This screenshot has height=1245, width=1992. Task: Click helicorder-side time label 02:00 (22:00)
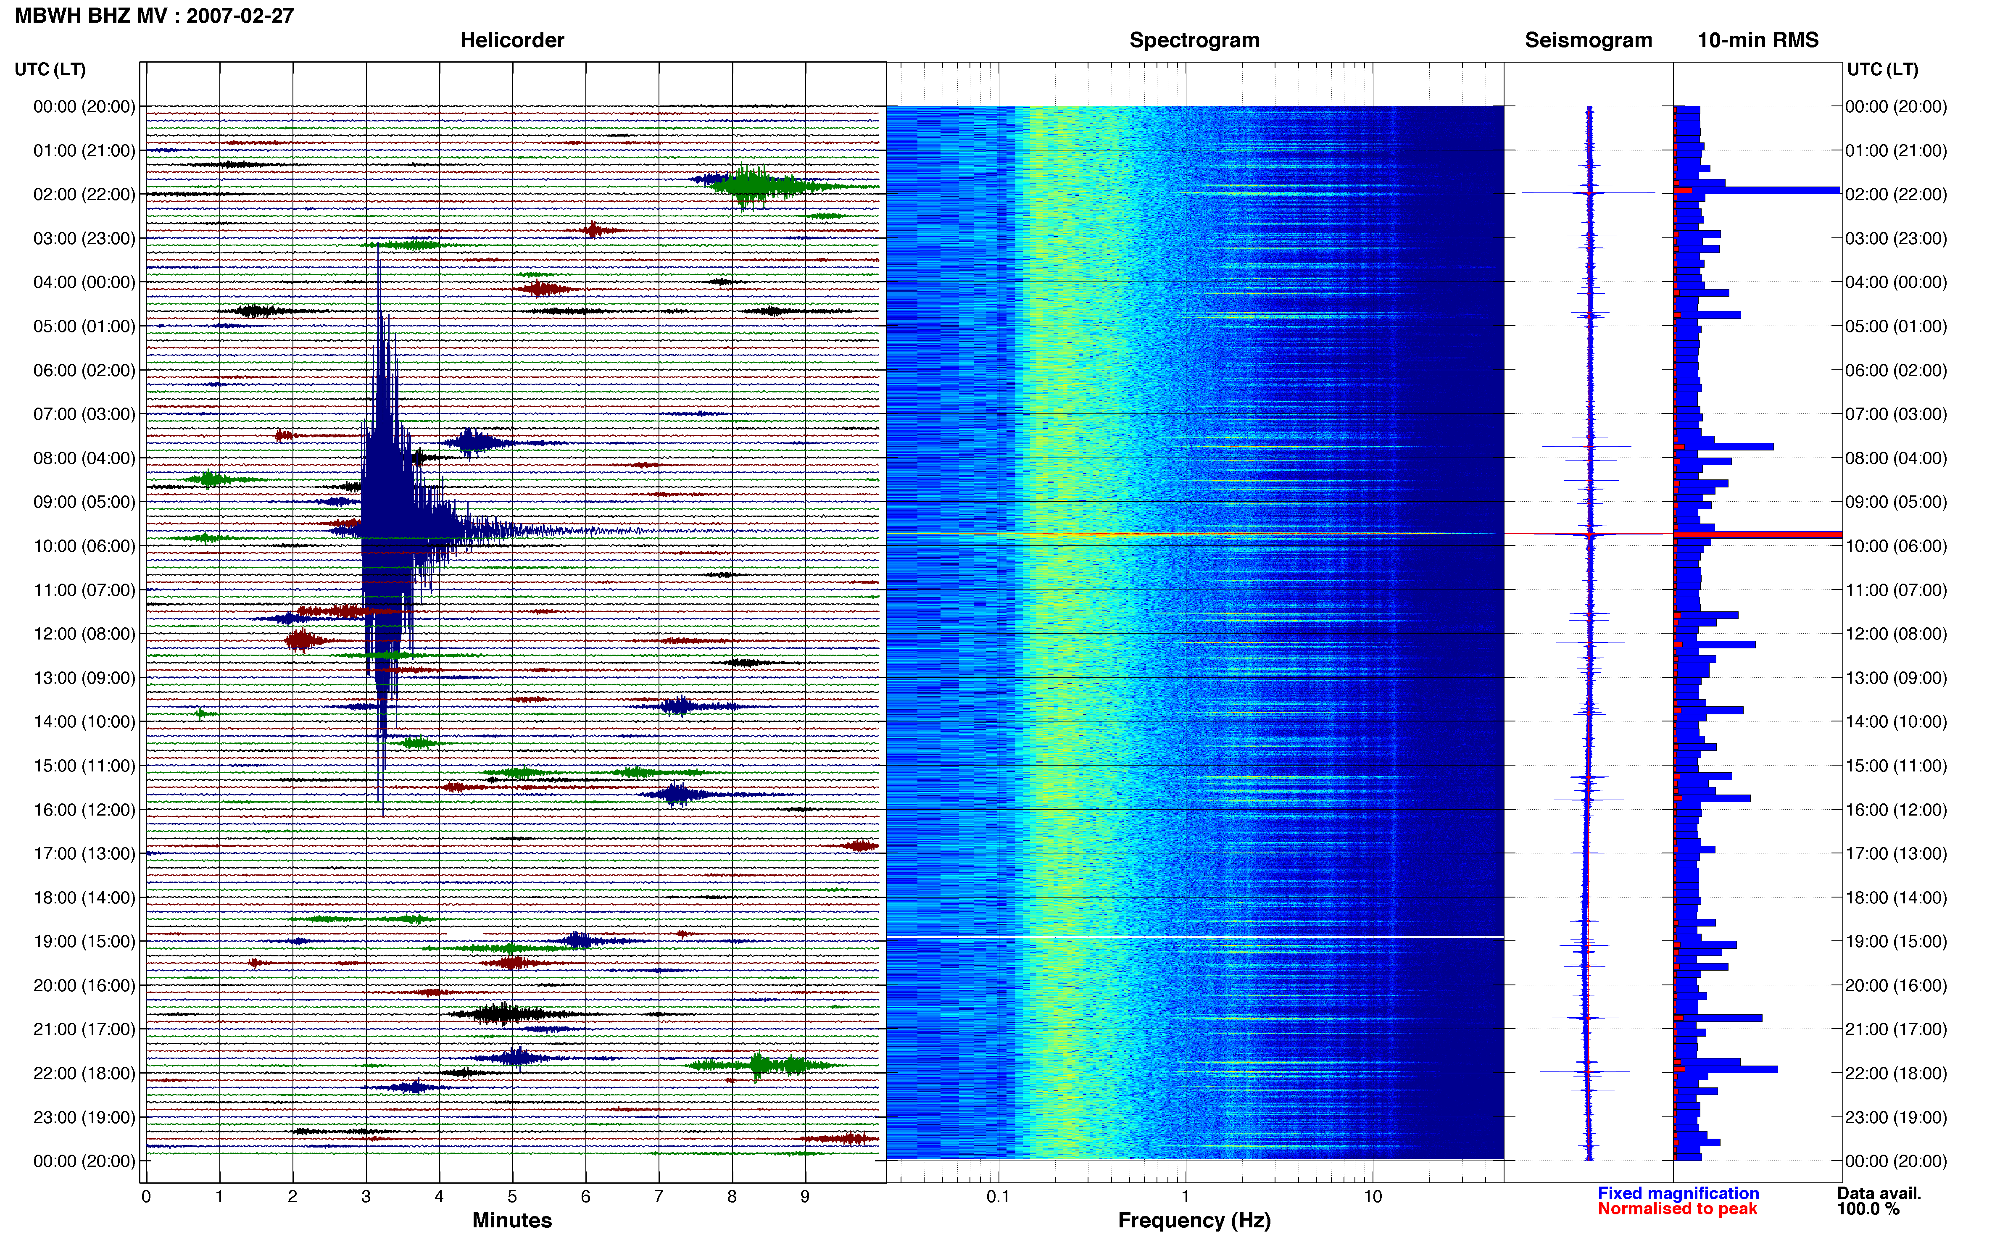pyautogui.click(x=84, y=194)
